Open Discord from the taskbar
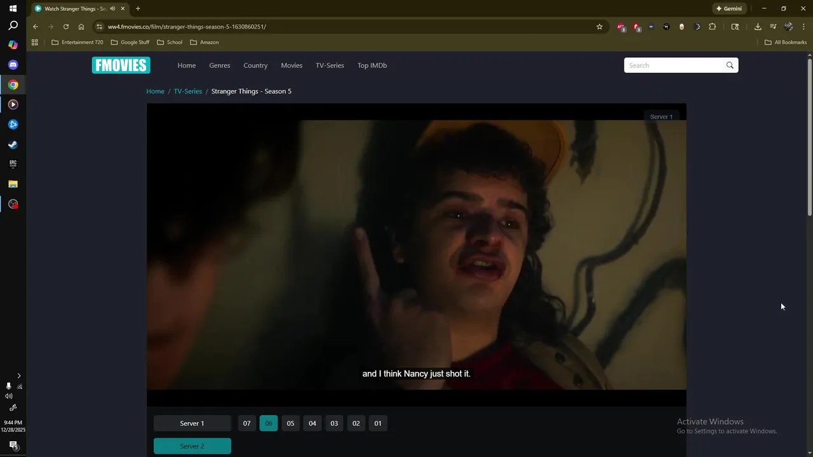Viewport: 813px width, 457px height. (13, 65)
